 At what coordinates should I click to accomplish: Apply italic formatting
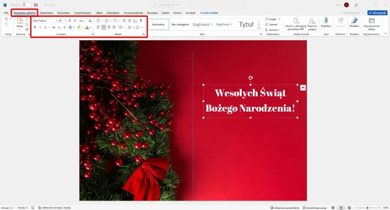pos(40,27)
